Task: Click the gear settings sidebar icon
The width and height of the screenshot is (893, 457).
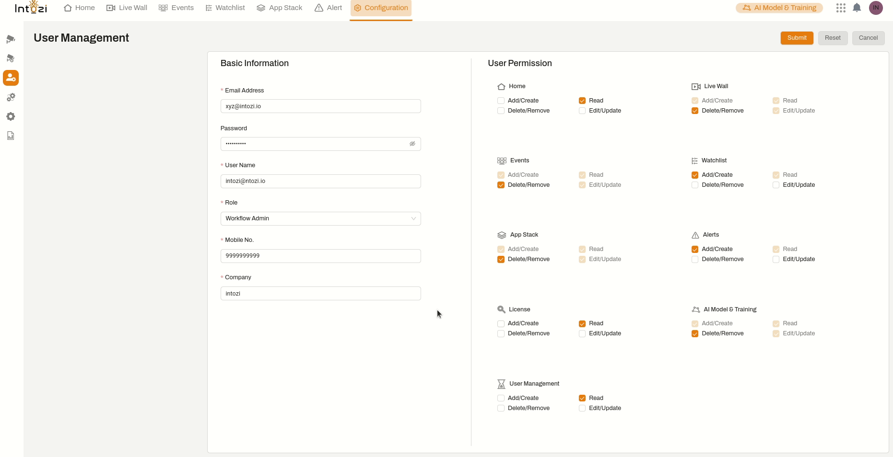Action: 11,116
